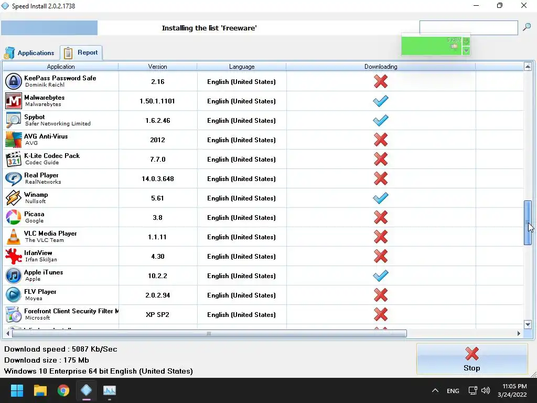Image resolution: width=537 pixels, height=403 pixels.
Task: Switch to the Report tab
Action: tap(81, 52)
